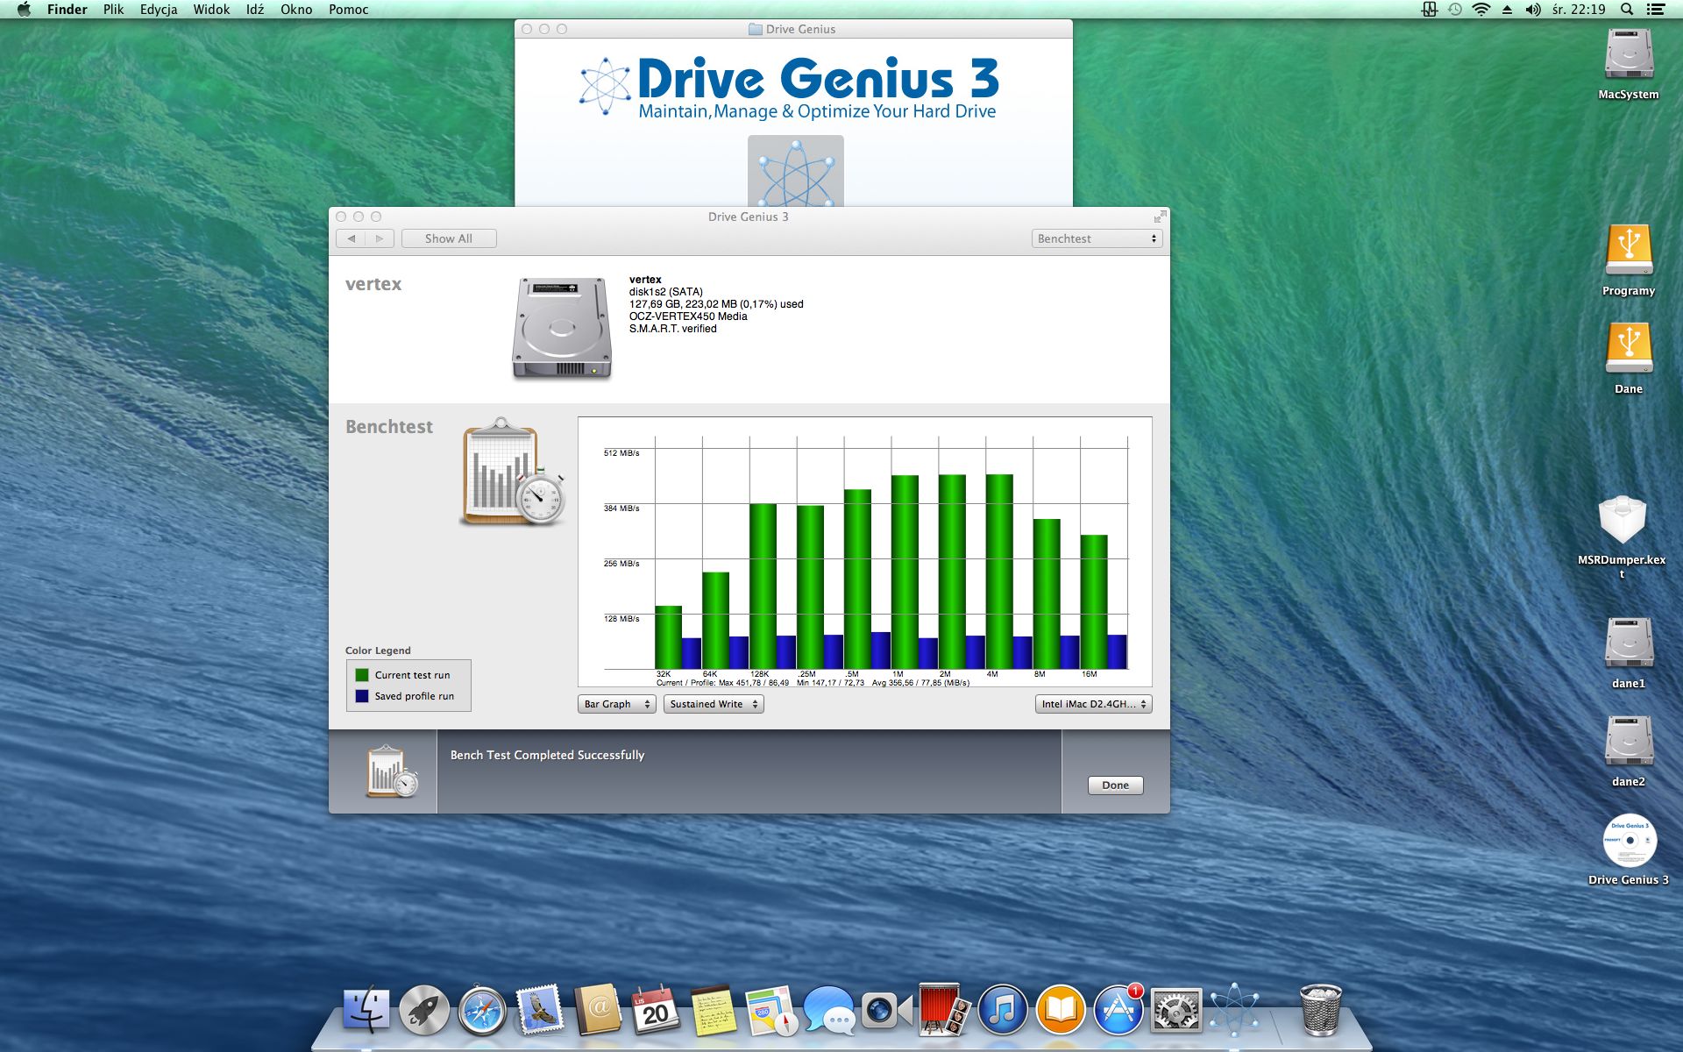Open the dane2 drive icon
The image size is (1683, 1052).
(x=1629, y=741)
